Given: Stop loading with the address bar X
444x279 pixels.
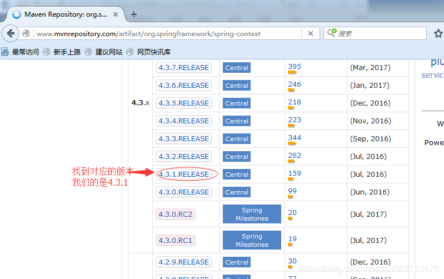Looking at the screenshot, I should point(311,33).
